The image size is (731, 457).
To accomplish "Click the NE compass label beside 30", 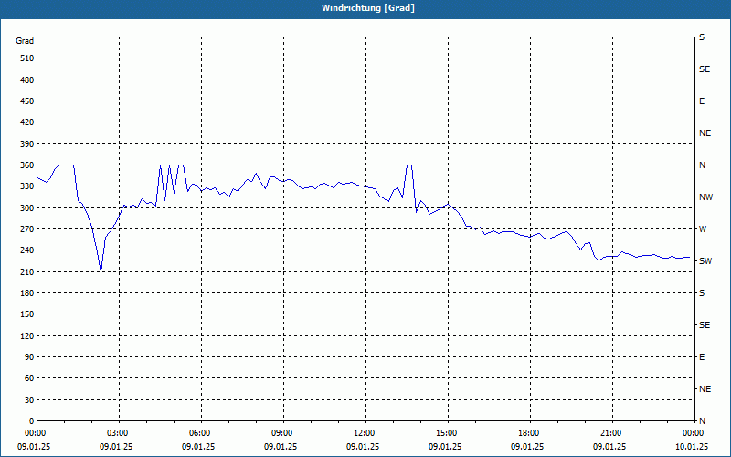I will click(705, 389).
